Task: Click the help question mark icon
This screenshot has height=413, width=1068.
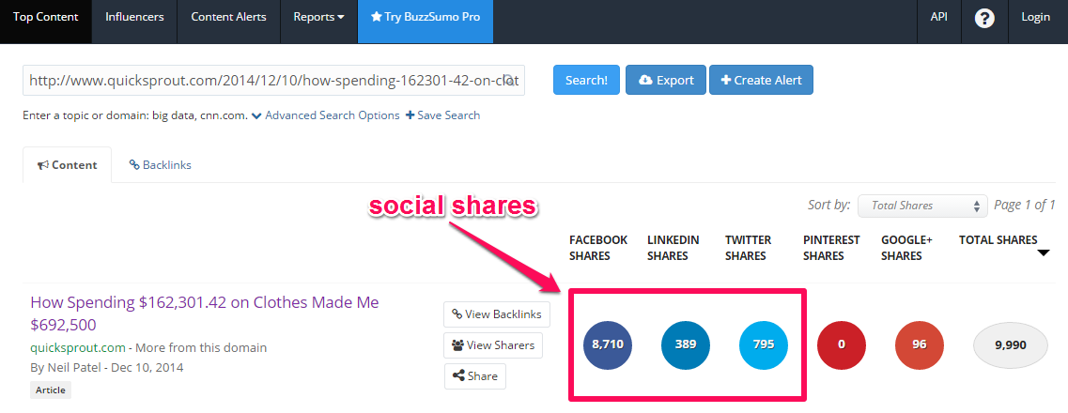Action: coord(984,19)
